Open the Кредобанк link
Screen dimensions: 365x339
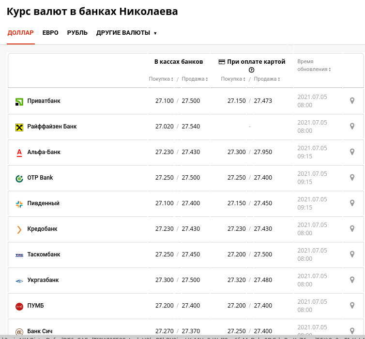[x=42, y=229]
